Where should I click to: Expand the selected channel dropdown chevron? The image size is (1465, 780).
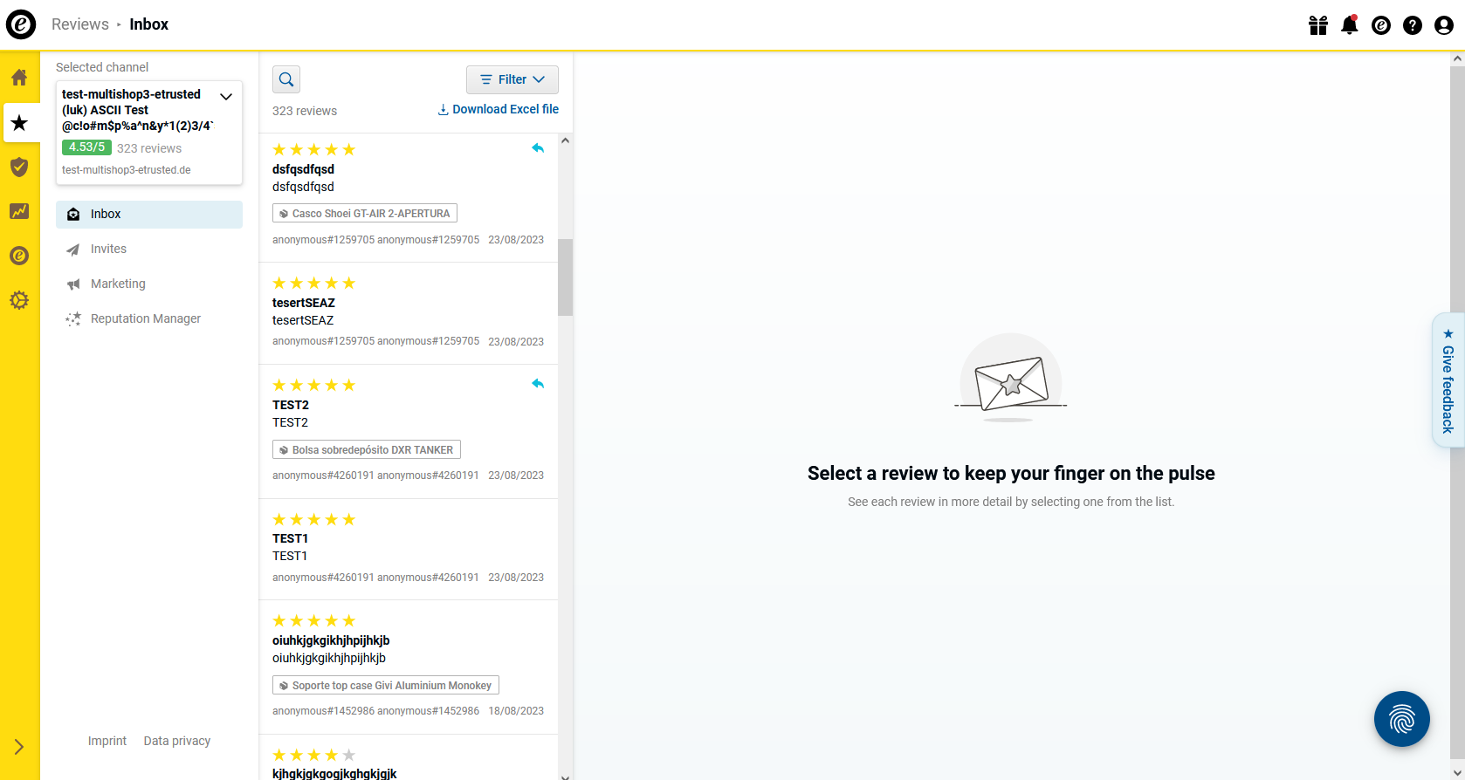(x=226, y=96)
